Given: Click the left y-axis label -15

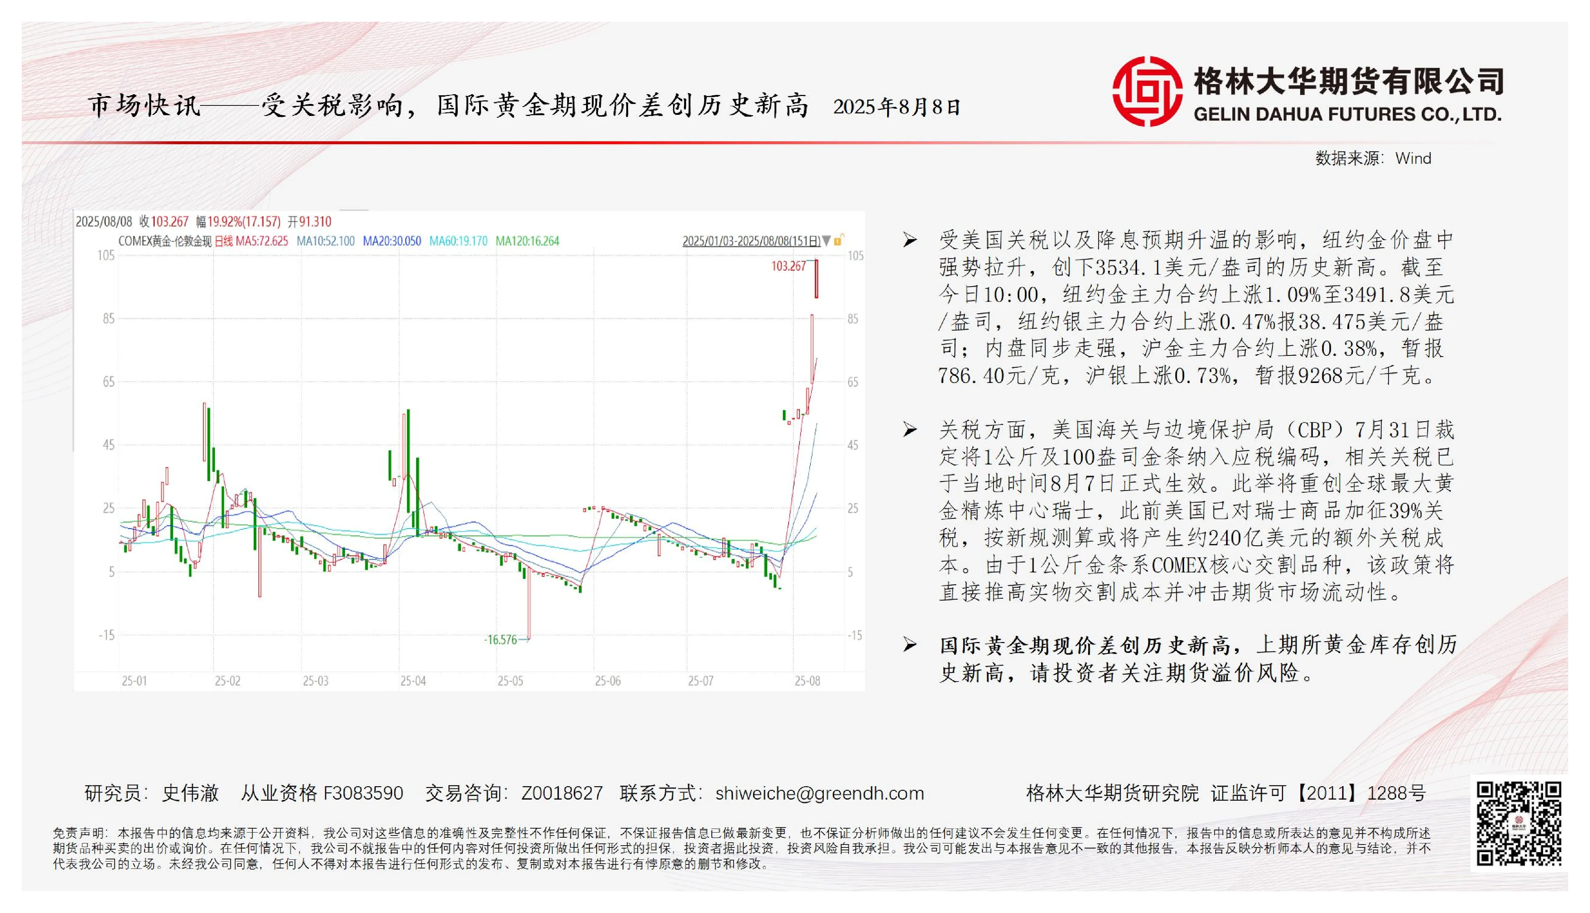Looking at the screenshot, I should pos(107,635).
